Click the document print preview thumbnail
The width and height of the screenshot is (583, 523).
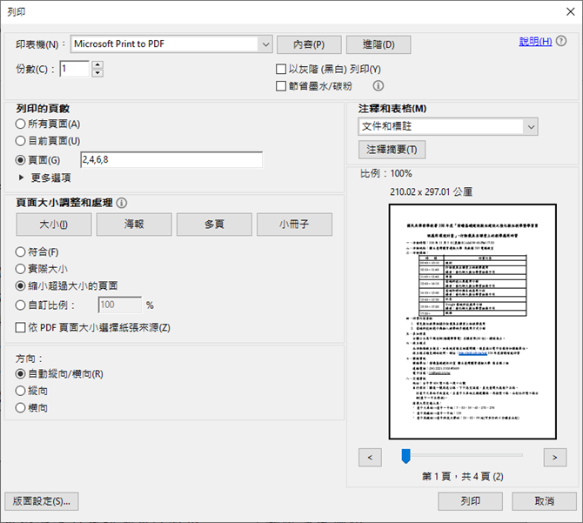pyautogui.click(x=472, y=321)
